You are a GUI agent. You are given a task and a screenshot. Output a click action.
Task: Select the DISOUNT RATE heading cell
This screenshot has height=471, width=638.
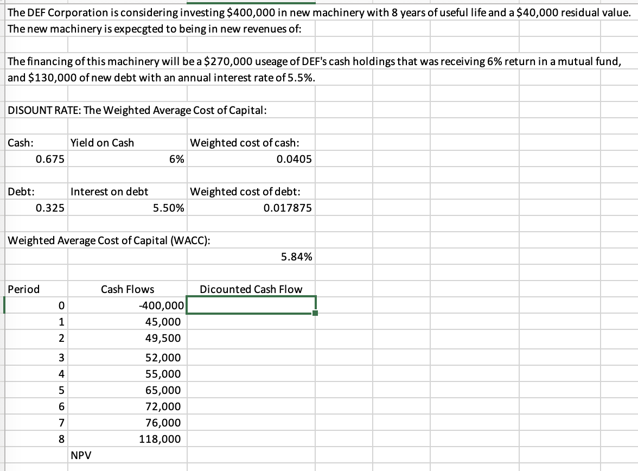[x=137, y=110]
